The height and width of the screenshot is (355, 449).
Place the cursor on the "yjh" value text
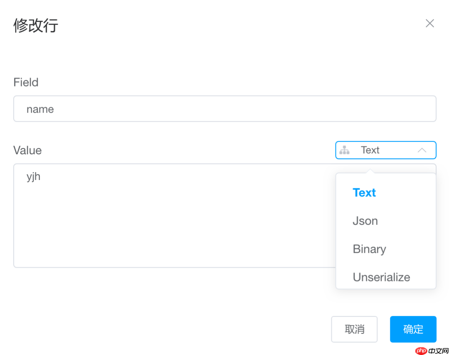[33, 177]
